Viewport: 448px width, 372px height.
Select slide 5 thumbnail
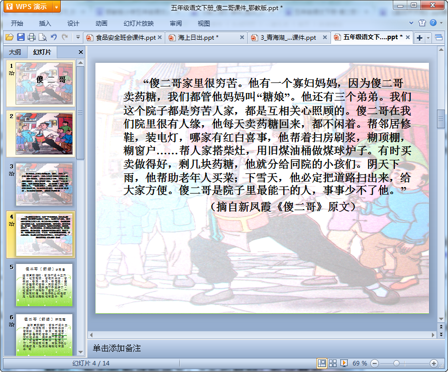(44, 285)
